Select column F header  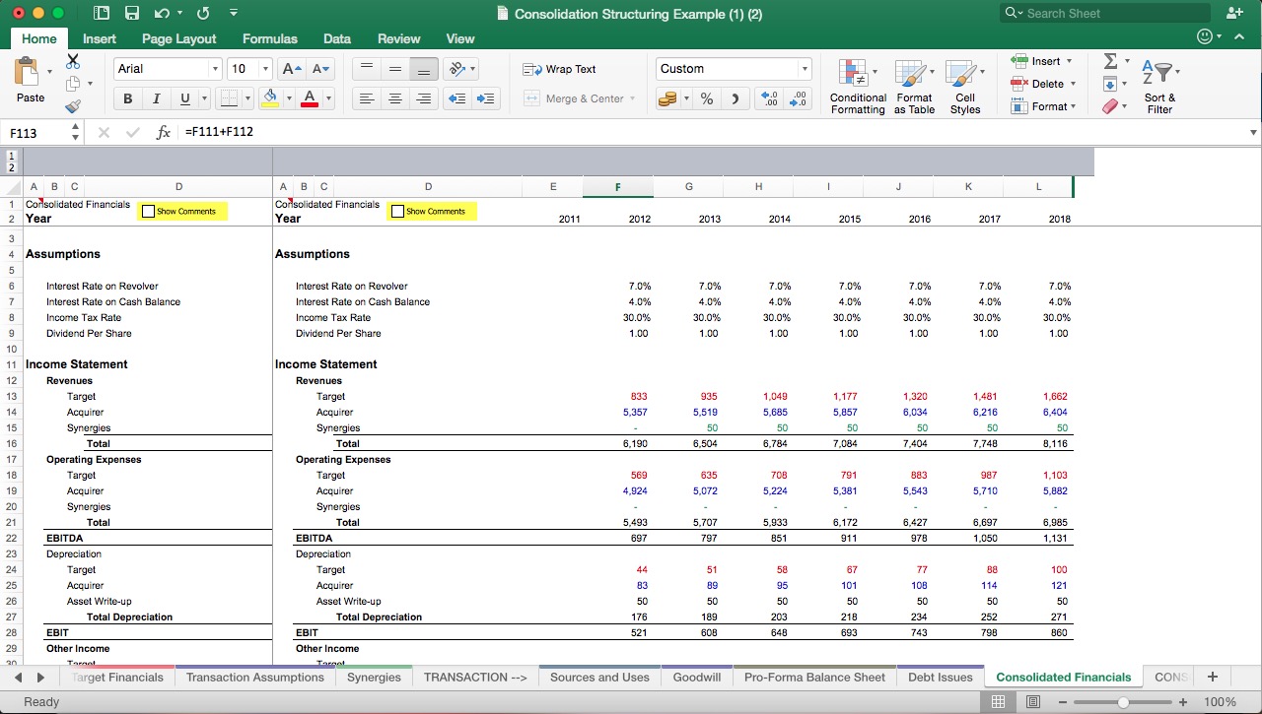coord(618,187)
